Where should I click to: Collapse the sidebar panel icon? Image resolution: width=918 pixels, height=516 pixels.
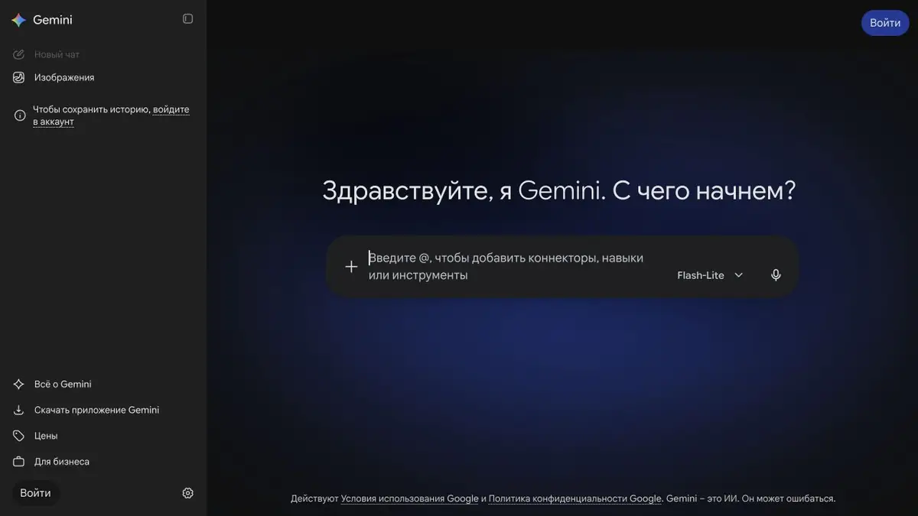tap(188, 18)
